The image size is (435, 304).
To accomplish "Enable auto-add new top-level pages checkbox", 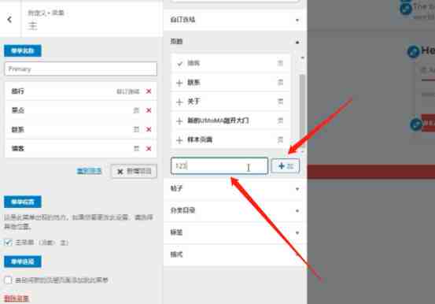I will (x=8, y=280).
